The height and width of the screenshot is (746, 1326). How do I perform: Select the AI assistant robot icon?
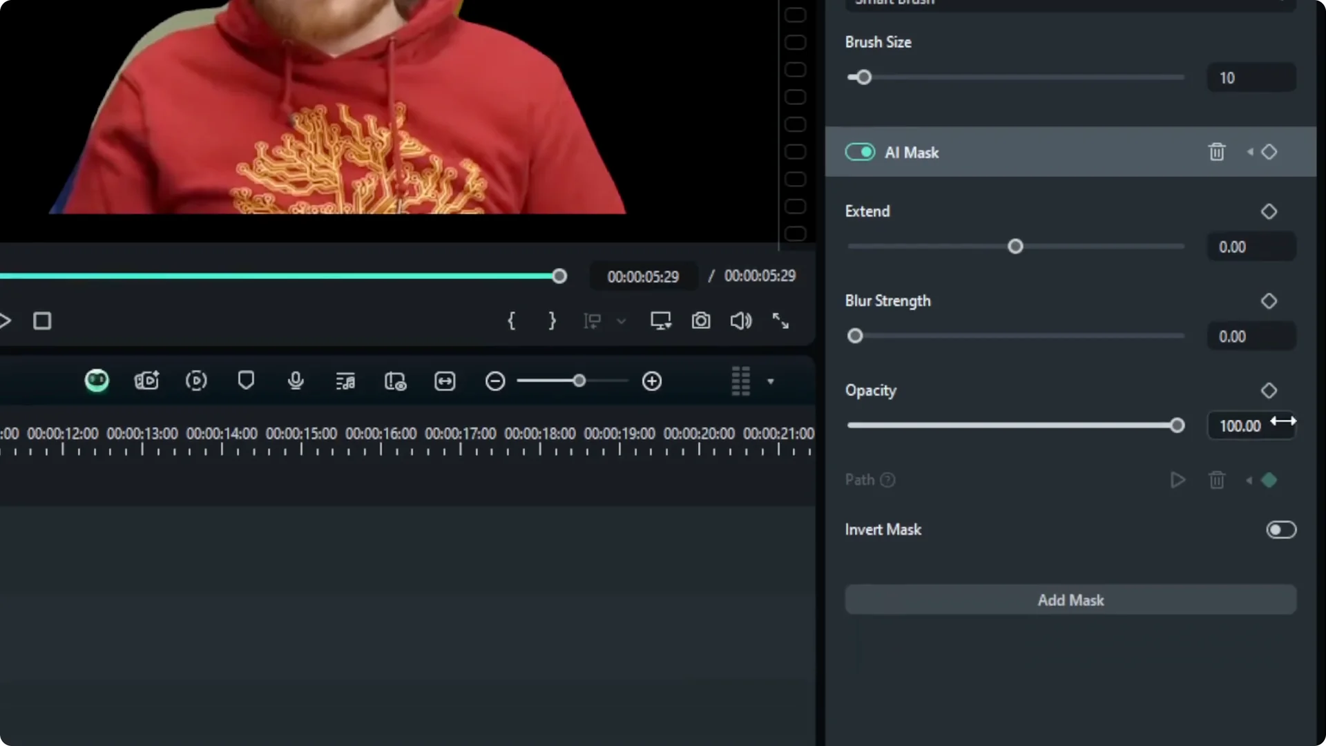[x=97, y=381]
